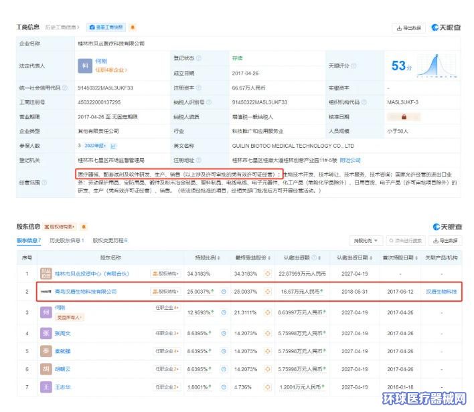The height and width of the screenshot is (412, 474).
Task: Open the 持股比例 sort dropdown
Action: click(x=366, y=241)
